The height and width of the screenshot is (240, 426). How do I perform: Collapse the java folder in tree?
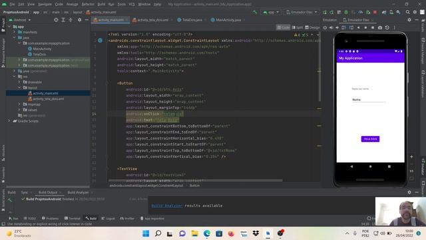pyautogui.click(x=15, y=37)
